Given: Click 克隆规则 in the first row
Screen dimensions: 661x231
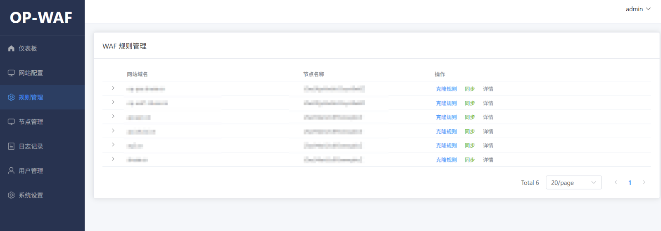Looking at the screenshot, I should click(446, 89).
